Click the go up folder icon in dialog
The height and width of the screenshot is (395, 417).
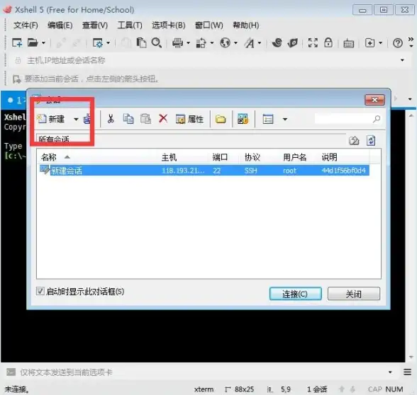click(x=354, y=140)
